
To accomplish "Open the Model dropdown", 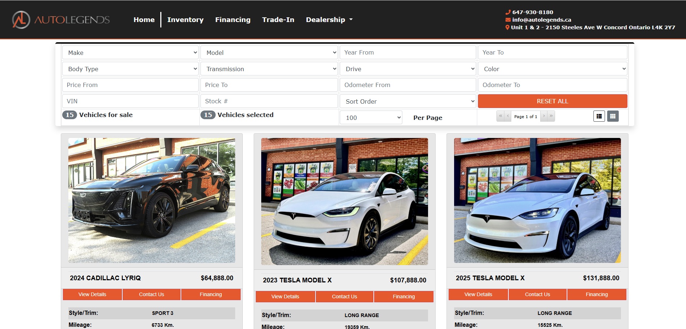I will pyautogui.click(x=269, y=53).
